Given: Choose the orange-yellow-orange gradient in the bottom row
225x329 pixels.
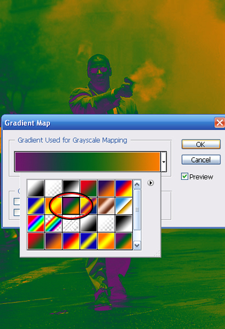Looking at the screenshot, I should [106, 241].
